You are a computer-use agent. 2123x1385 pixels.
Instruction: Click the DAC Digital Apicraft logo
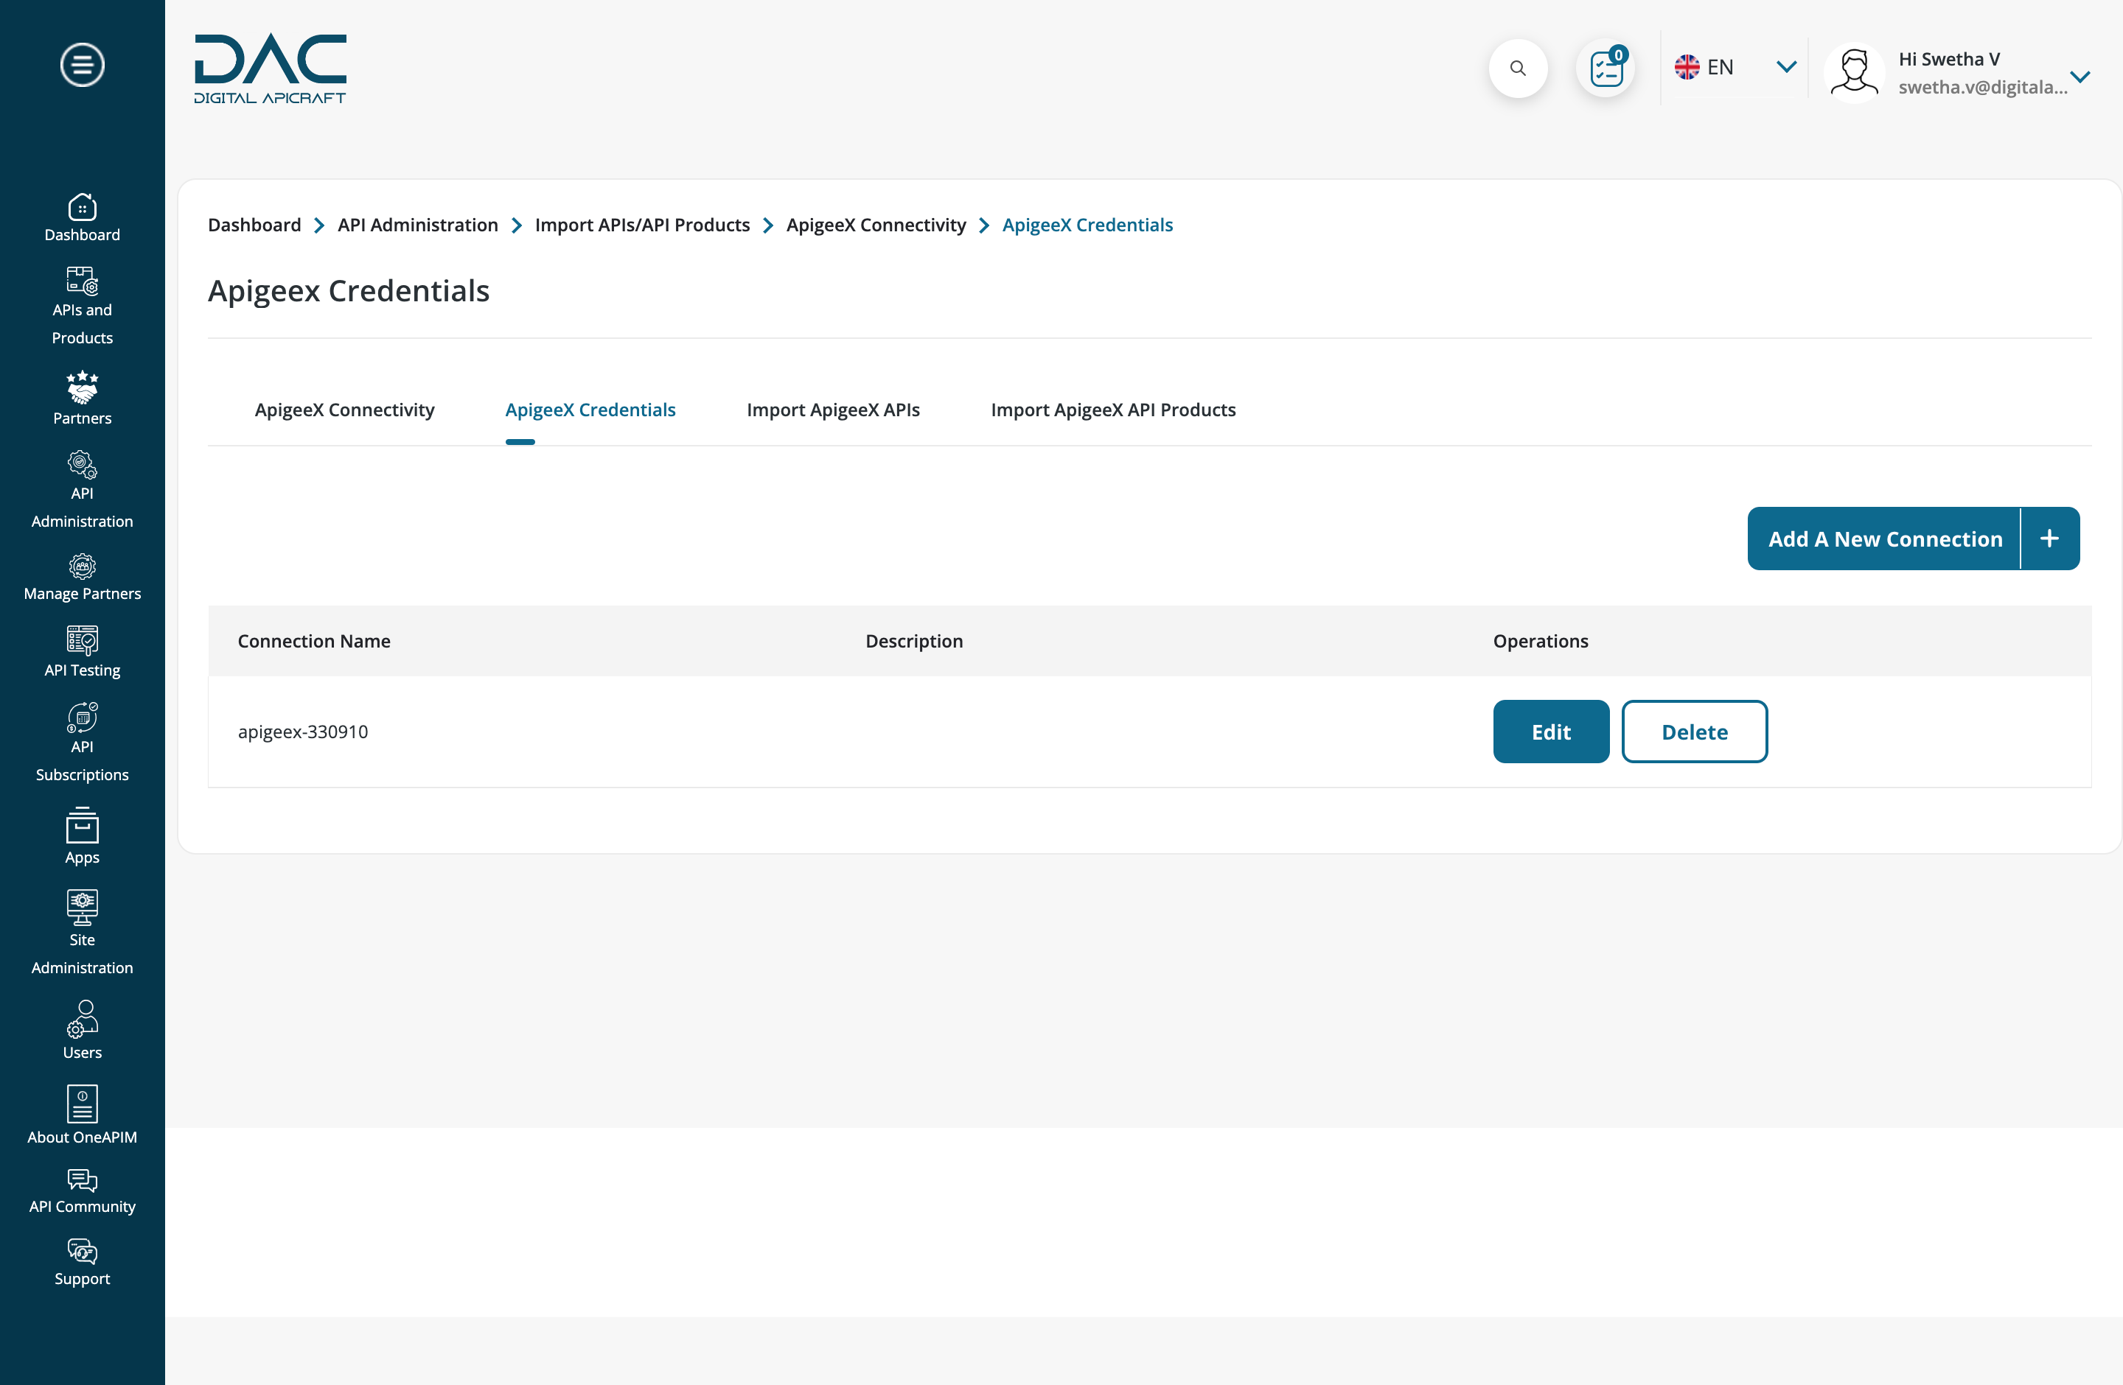click(271, 69)
